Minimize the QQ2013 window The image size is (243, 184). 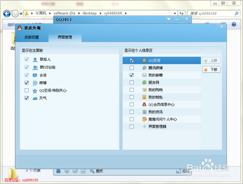tap(177, 19)
